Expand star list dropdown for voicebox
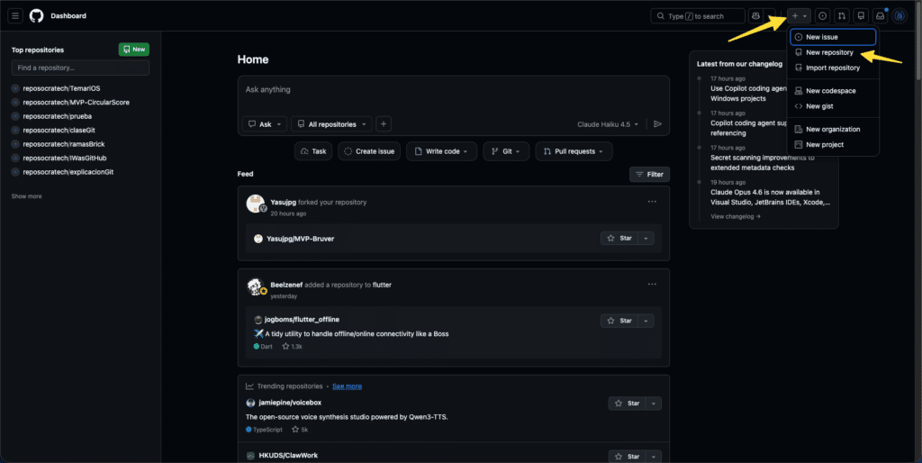Viewport: 922px width, 463px height. pyautogui.click(x=654, y=404)
